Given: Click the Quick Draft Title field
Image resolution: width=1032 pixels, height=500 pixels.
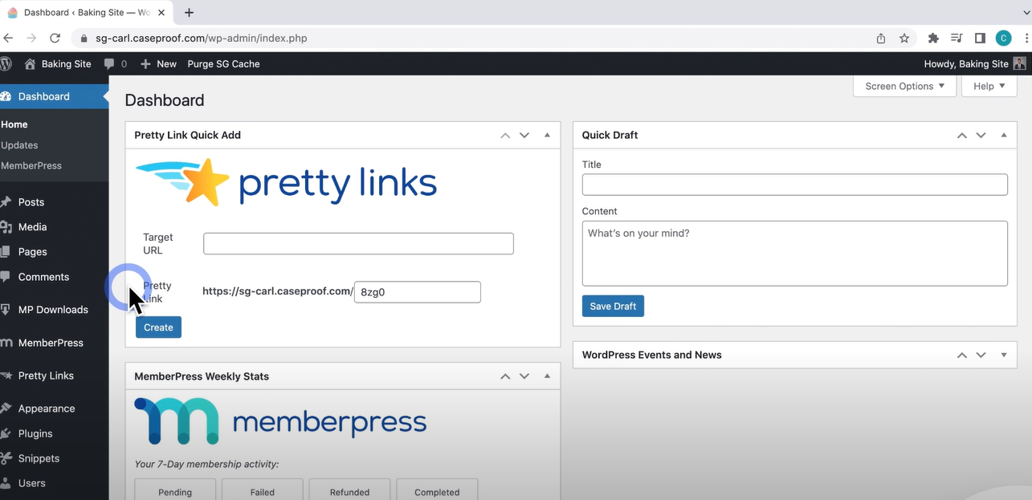Looking at the screenshot, I should [794, 185].
